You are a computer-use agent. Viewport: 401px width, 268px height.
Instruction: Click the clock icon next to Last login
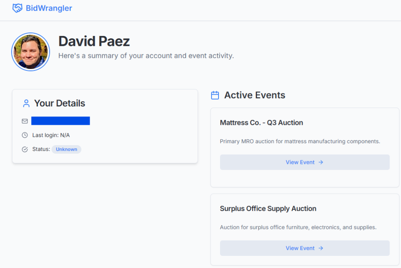[25, 135]
